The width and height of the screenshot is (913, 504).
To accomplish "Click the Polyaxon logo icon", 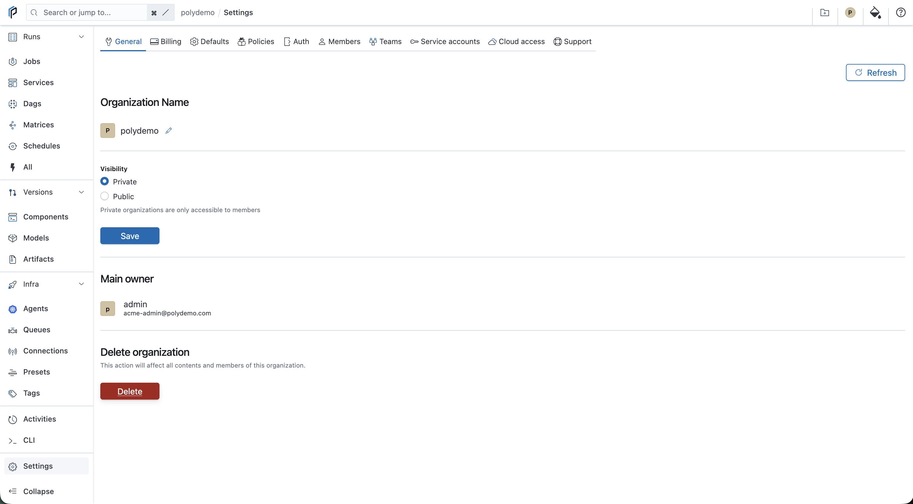I will pos(12,12).
